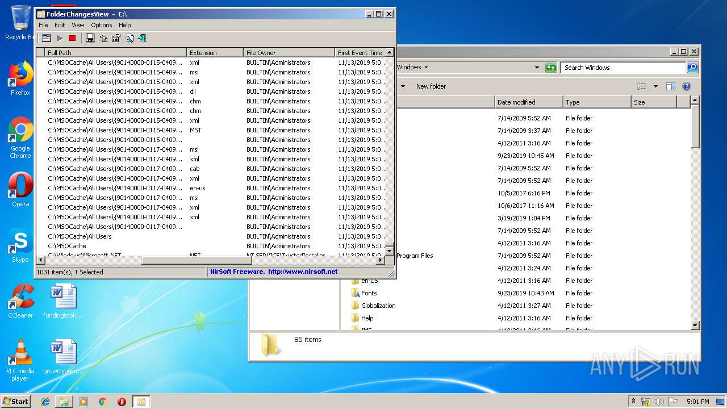Click the volume speaker tray icon
The height and width of the screenshot is (409, 727).
coord(659,402)
